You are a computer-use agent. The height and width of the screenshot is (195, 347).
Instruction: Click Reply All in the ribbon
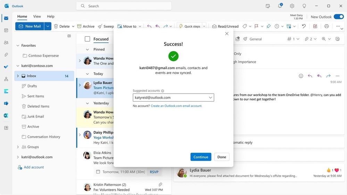157,26
